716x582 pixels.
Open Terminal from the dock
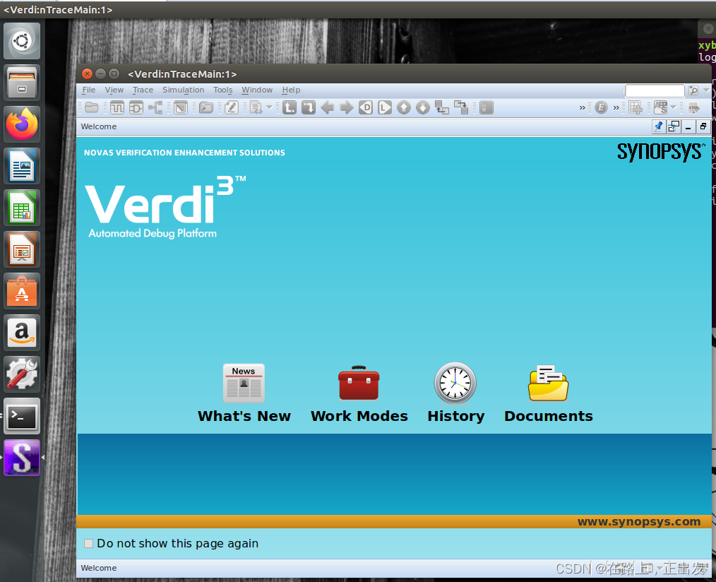(x=21, y=416)
